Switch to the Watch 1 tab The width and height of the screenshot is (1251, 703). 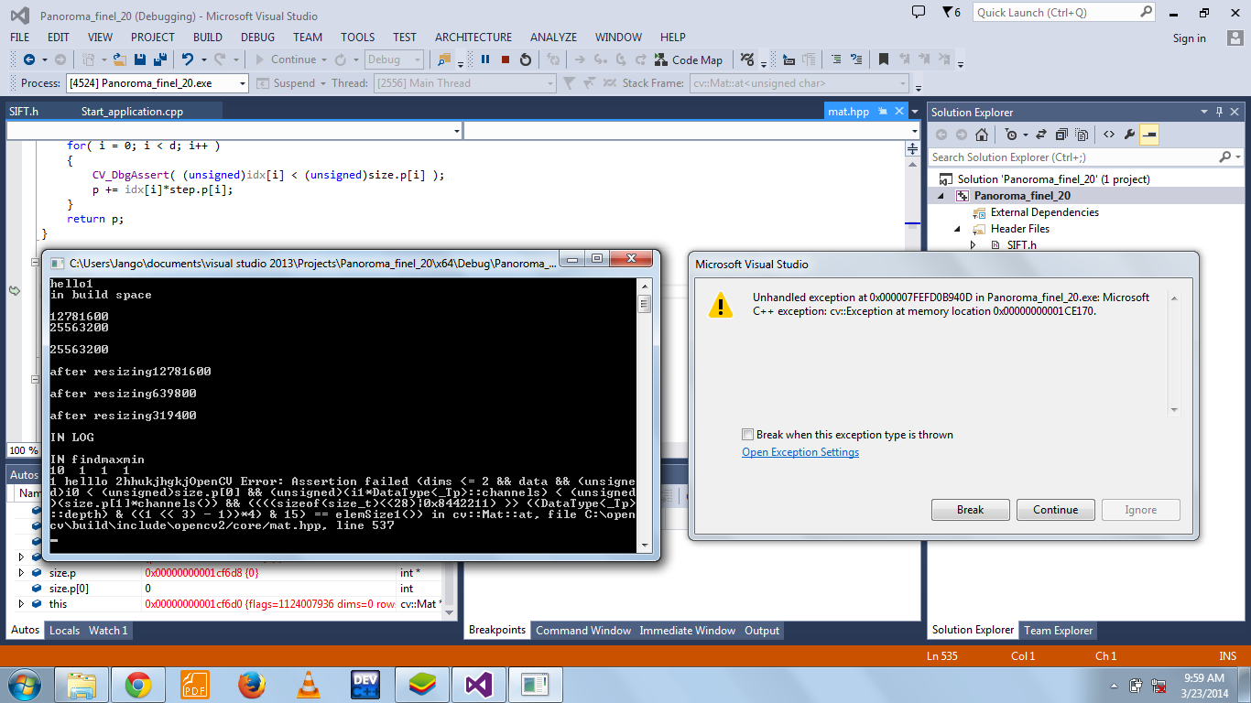[x=108, y=630]
